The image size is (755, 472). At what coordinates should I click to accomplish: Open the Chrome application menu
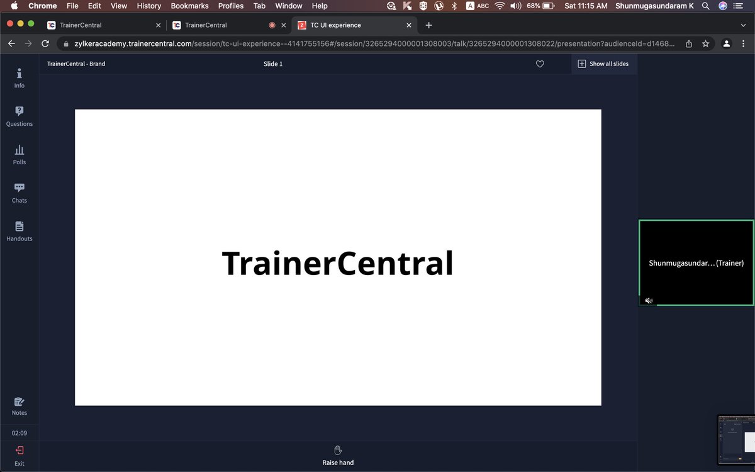pos(43,6)
